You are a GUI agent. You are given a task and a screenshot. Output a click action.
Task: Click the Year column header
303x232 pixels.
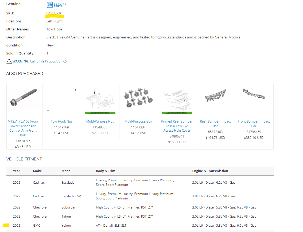click(x=16, y=171)
